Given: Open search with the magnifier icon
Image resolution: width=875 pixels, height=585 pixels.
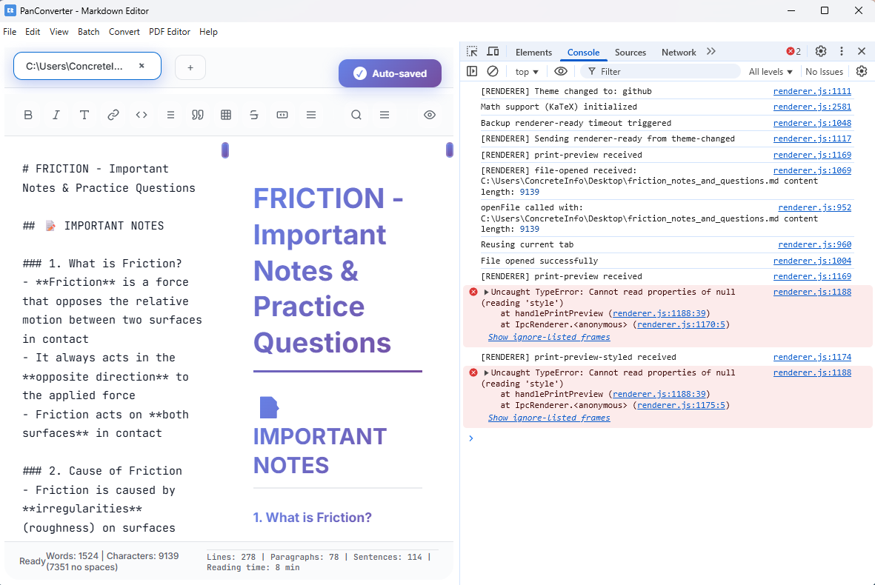Looking at the screenshot, I should coord(356,115).
